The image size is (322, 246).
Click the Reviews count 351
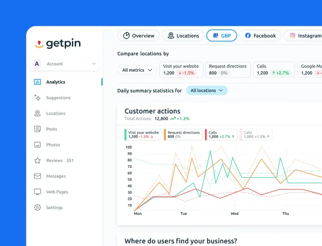pyautogui.click(x=70, y=160)
